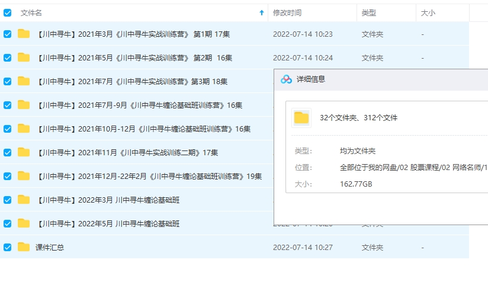Click 文件夹 type in 第1期 row
Screen dimensions: 488x282
(x=373, y=34)
